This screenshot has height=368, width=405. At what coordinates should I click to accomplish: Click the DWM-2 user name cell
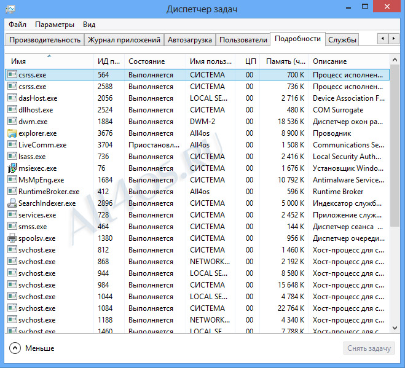203,122
